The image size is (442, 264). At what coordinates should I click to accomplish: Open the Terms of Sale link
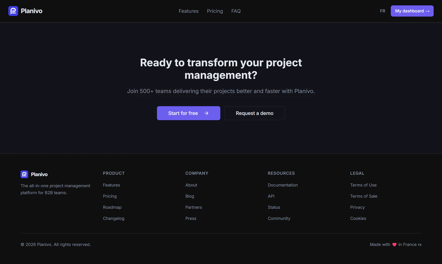click(364, 196)
